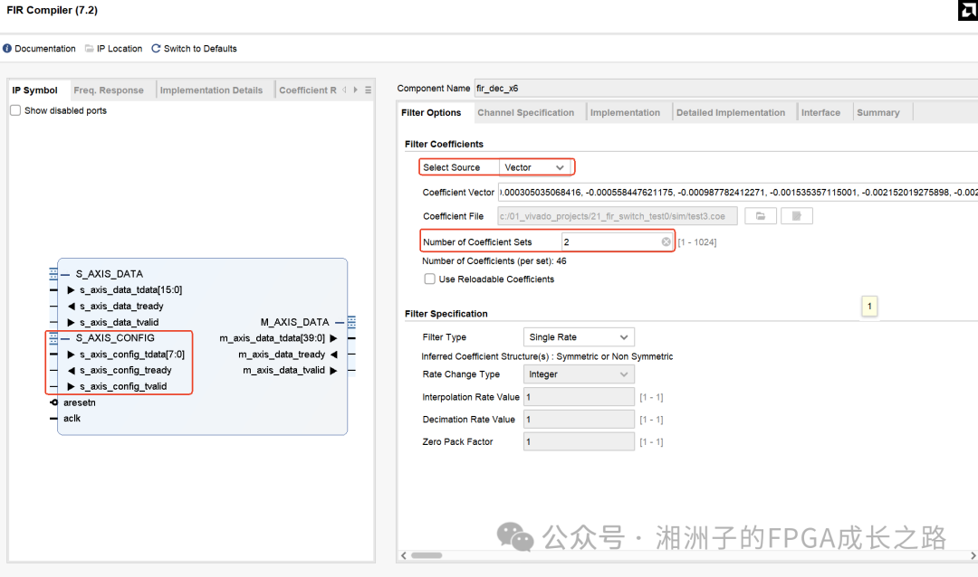
Task: Open the Documentation info icon
Action: point(7,49)
